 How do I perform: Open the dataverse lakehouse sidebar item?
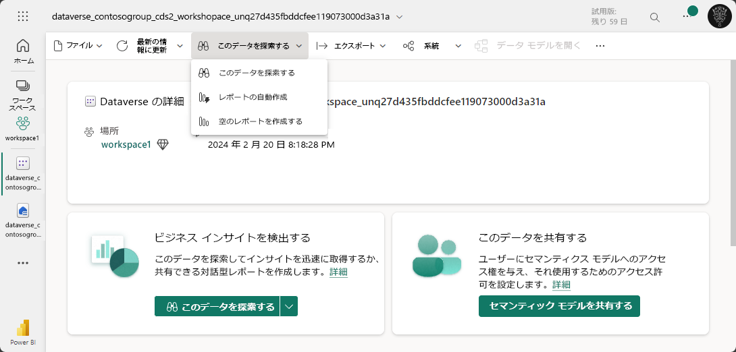pos(23,221)
